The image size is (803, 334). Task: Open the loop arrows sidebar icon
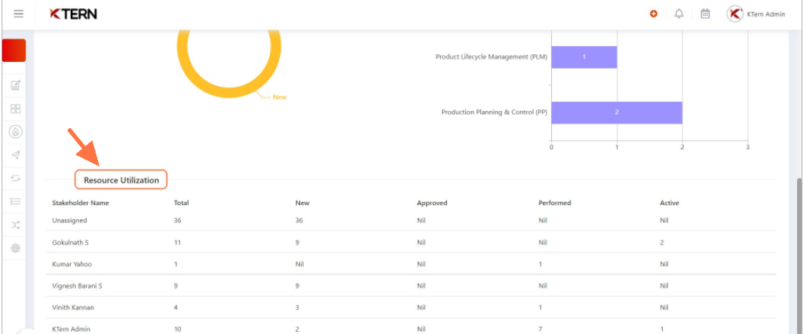click(x=15, y=178)
